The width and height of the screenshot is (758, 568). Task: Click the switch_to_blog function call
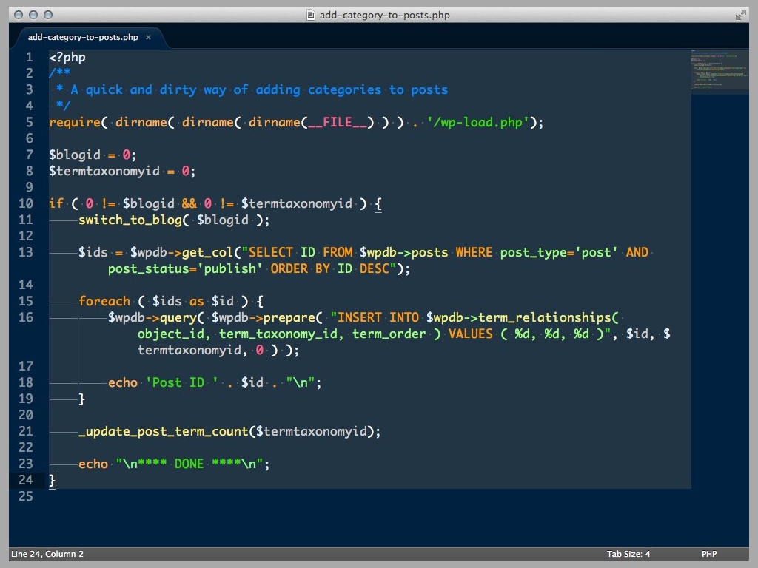130,220
